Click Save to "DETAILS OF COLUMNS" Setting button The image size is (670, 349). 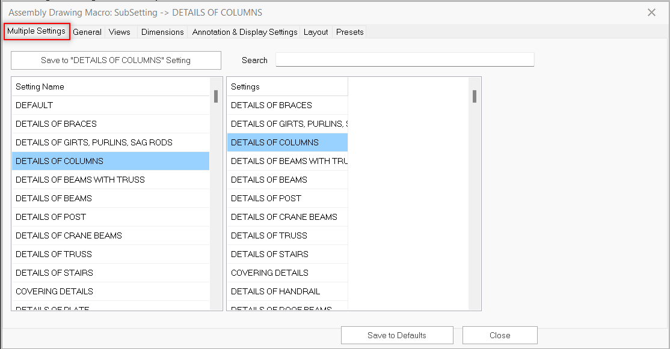[x=115, y=60]
